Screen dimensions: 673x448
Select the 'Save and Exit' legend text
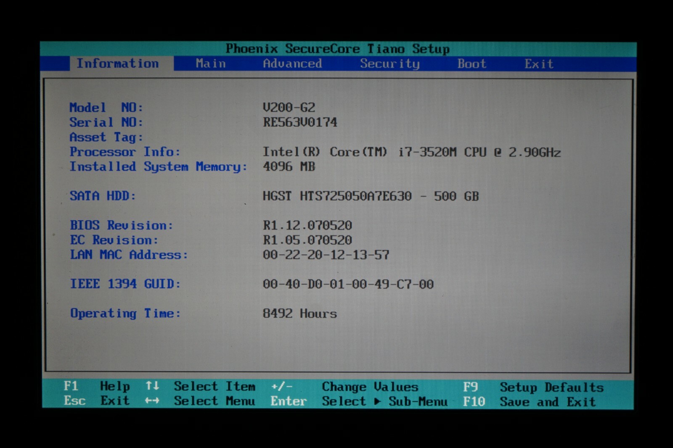(x=548, y=402)
